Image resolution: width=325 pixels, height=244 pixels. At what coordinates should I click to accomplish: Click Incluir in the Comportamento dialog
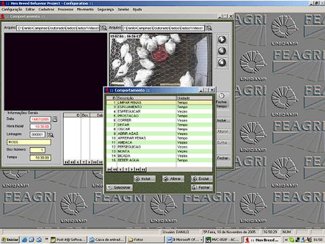point(145,179)
